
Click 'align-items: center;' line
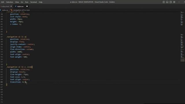coord(20,47)
